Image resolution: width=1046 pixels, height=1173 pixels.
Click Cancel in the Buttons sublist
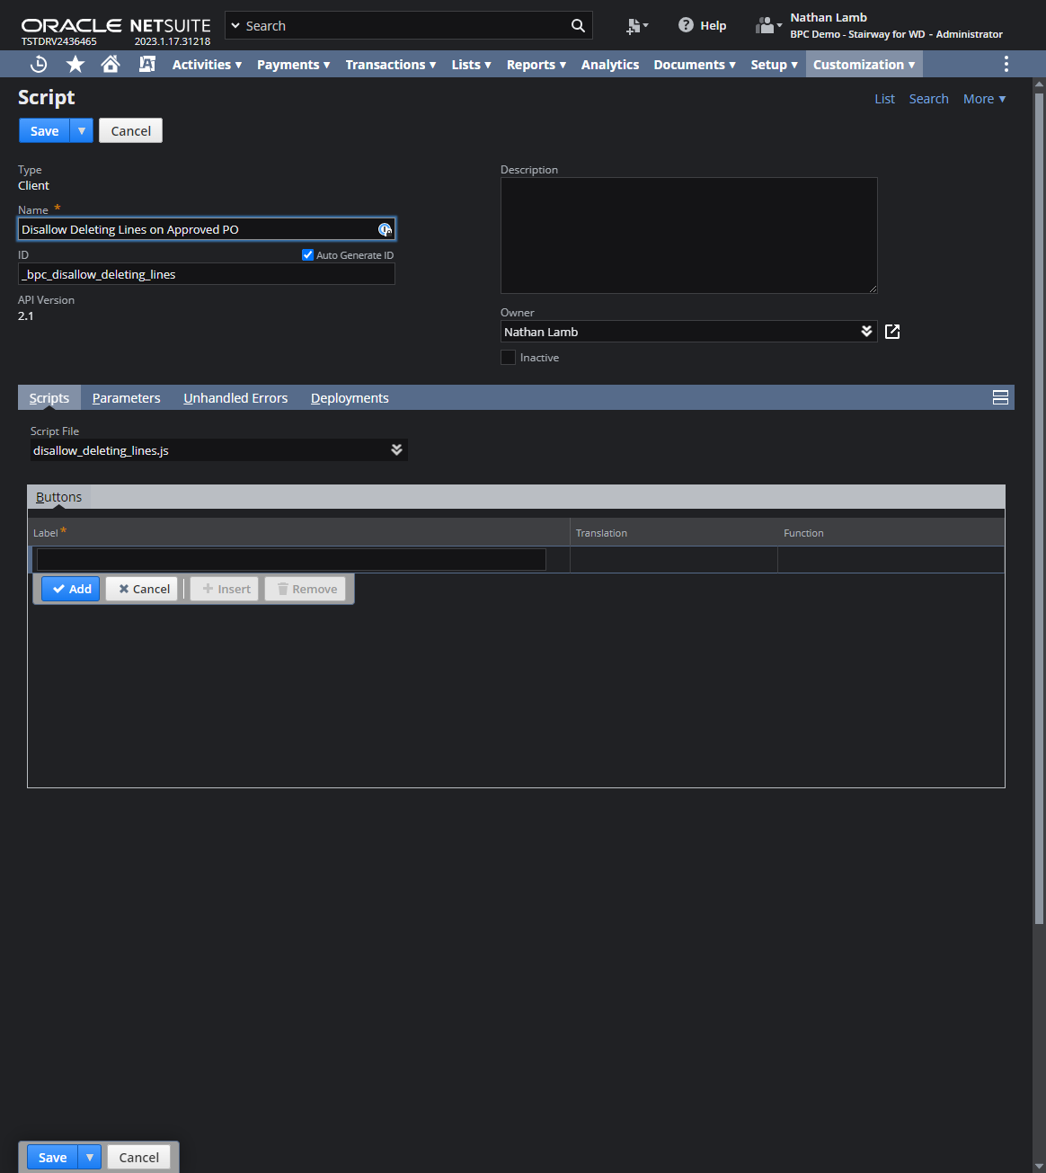pos(142,589)
